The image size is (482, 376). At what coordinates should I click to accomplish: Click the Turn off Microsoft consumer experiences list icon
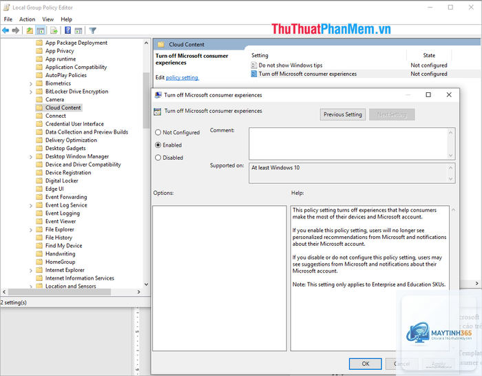(254, 74)
